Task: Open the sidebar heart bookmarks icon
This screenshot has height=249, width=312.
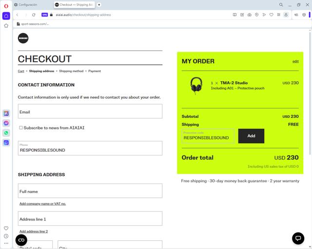Action: 6,228
